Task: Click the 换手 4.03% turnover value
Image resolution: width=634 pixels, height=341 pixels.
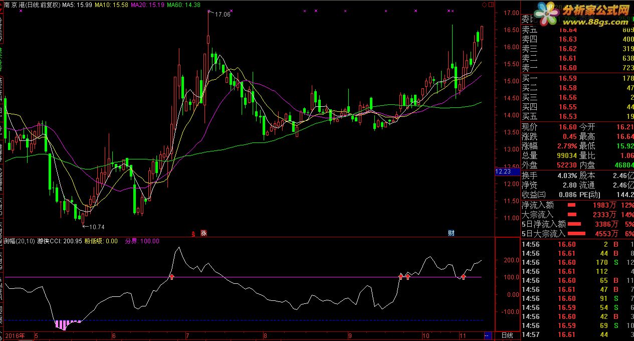Action: [x=566, y=176]
